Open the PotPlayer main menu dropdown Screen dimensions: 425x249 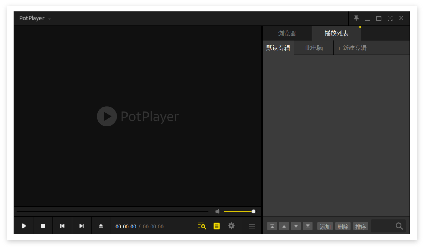tap(35, 18)
